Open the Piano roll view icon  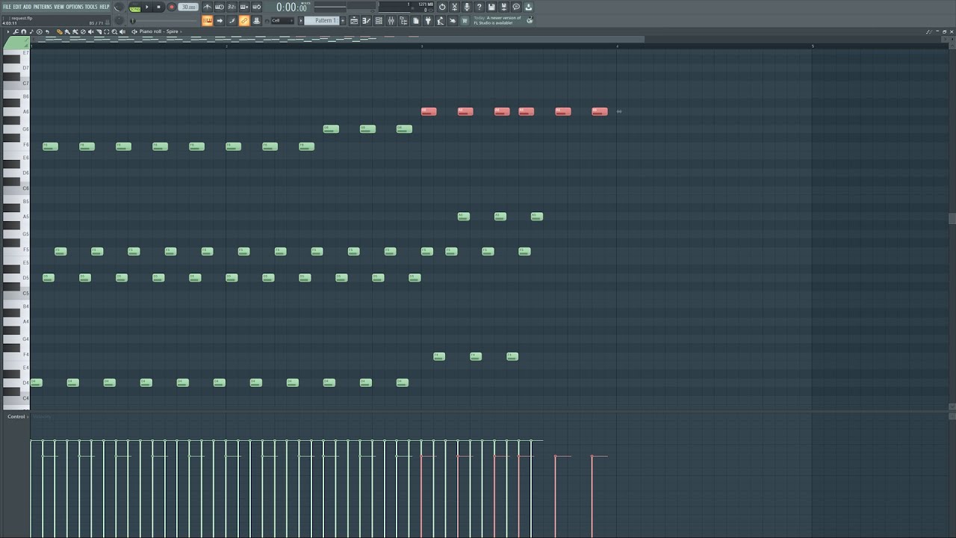coord(366,21)
